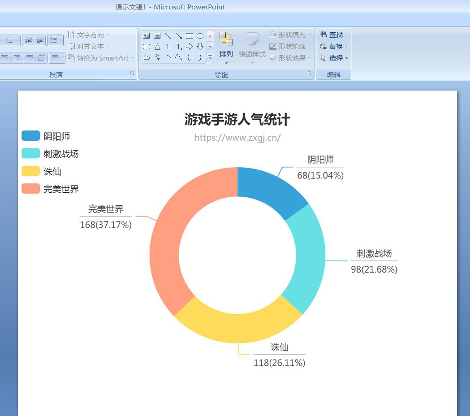Pick the oval shape from gallery
470x416 pixels.
[200, 36]
